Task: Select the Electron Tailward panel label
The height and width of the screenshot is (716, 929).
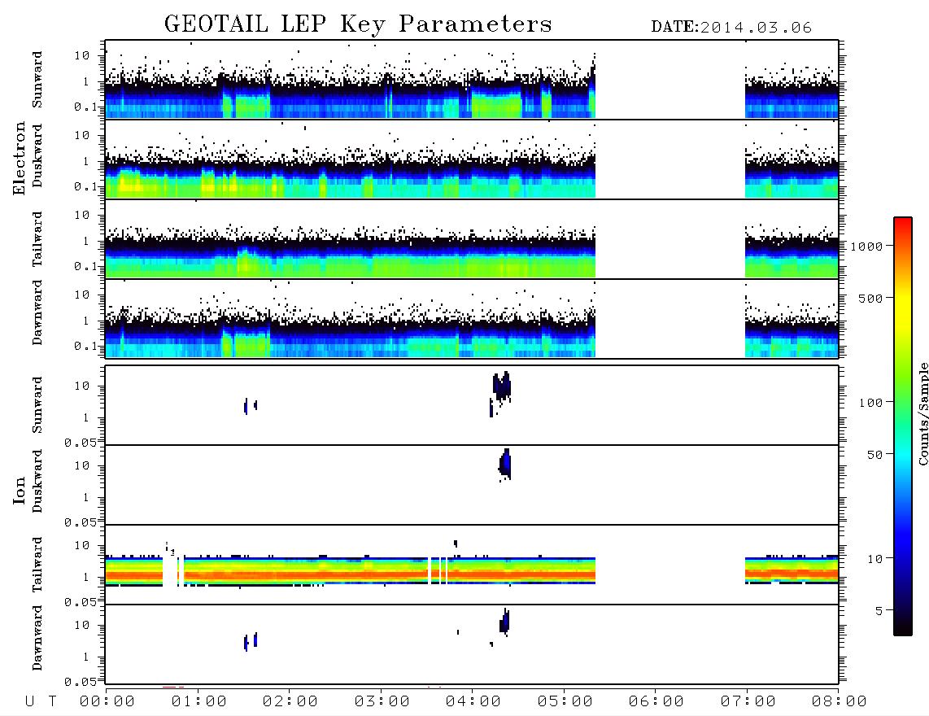Action: click(x=37, y=239)
